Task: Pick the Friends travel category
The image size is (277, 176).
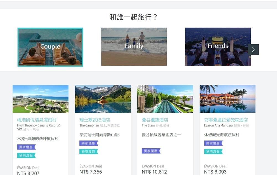Action: point(218,46)
